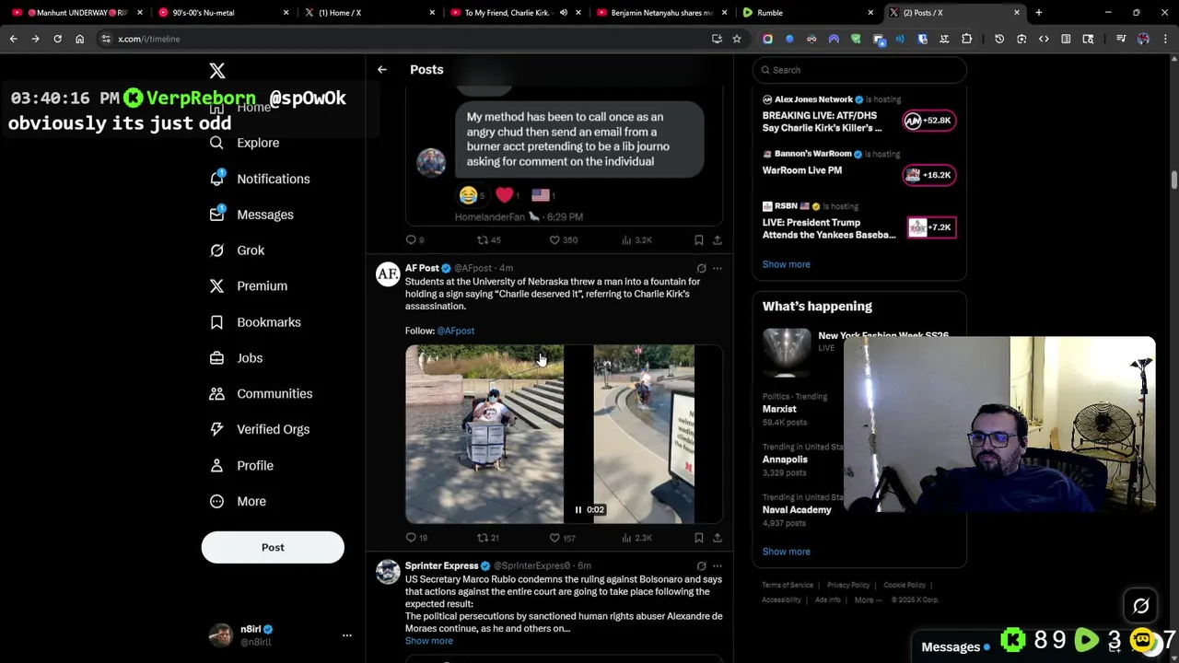
Task: Open Premium in the sidebar
Action: [249, 286]
